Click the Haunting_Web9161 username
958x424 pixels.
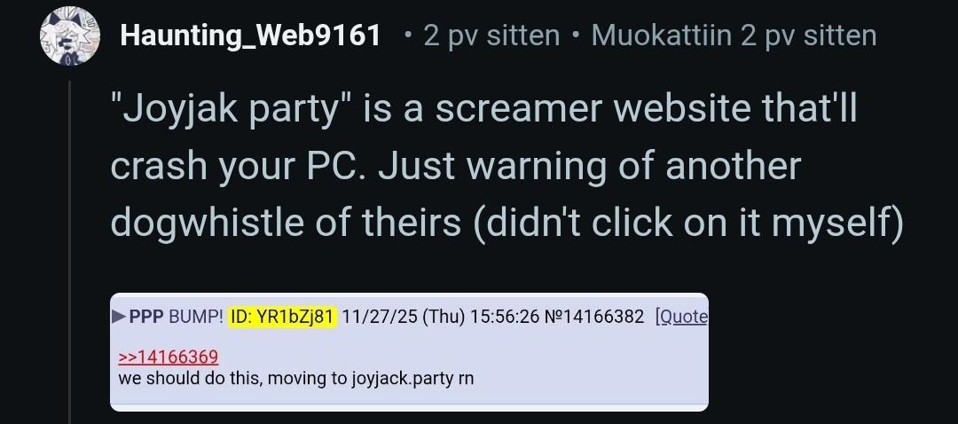[x=250, y=35]
